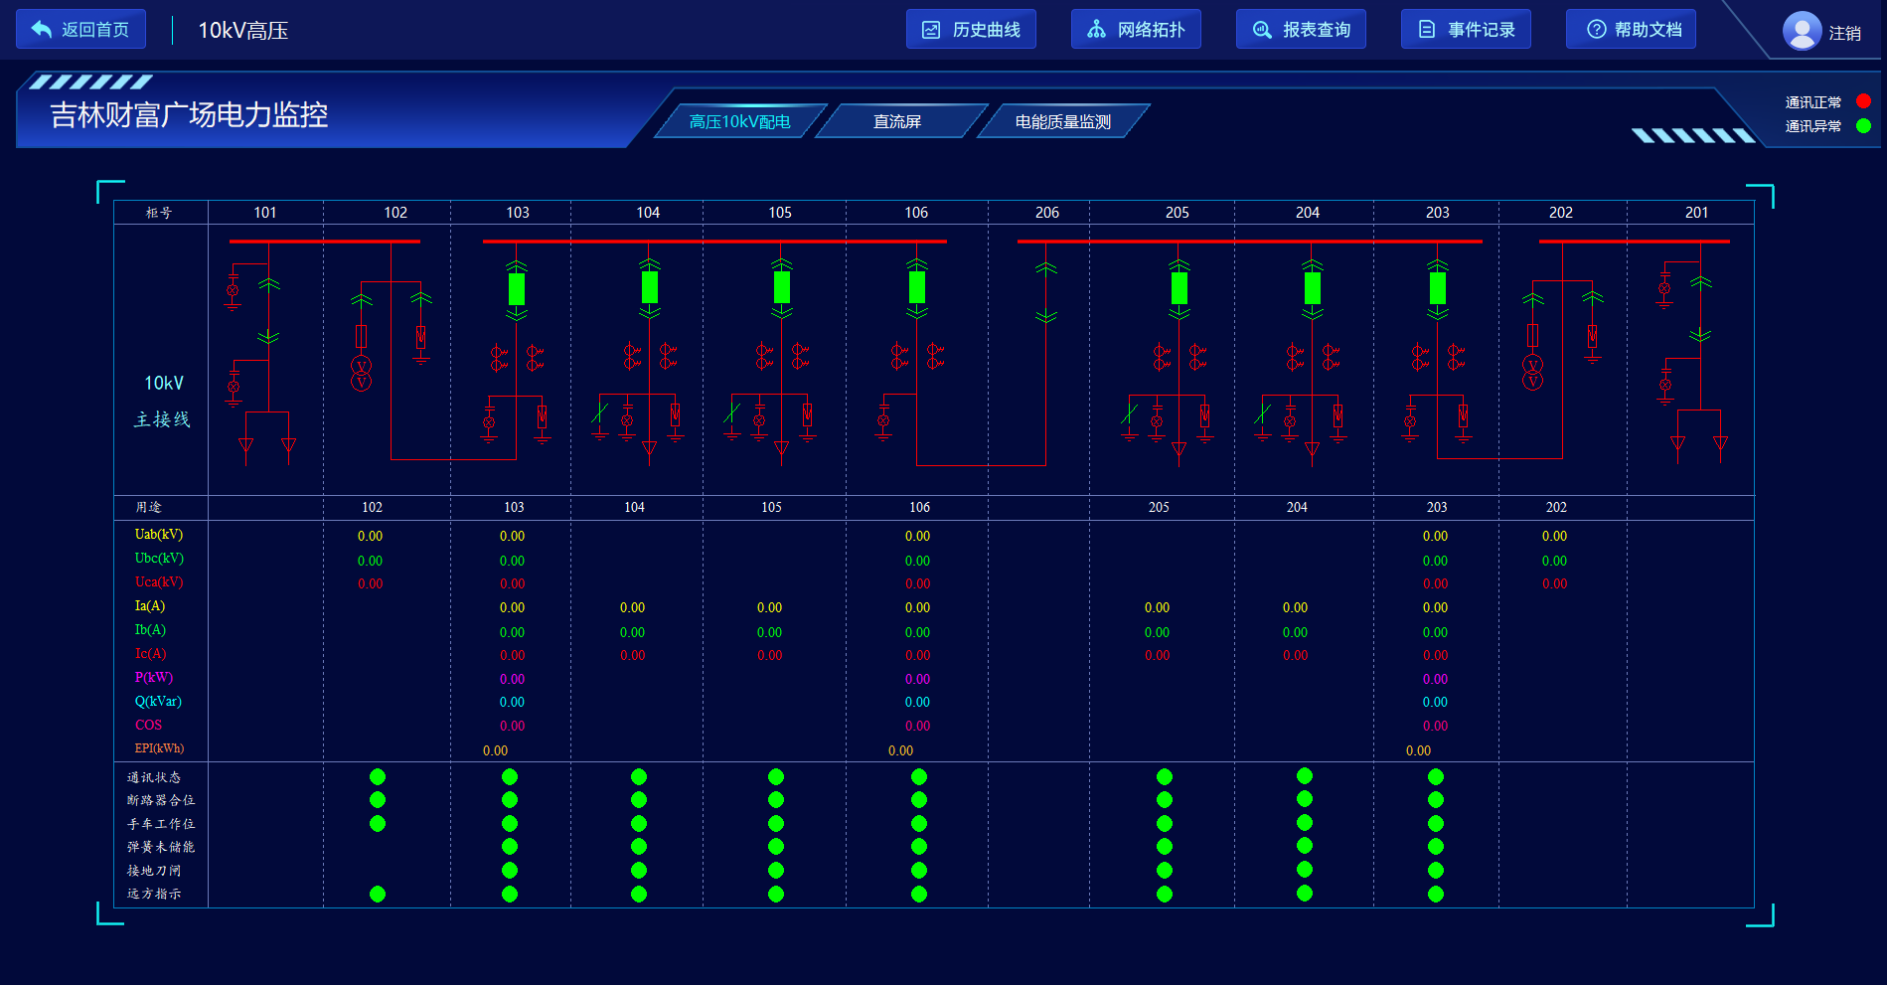
Task: Open the 电能质量监测 tab
Action: pyautogui.click(x=1062, y=121)
